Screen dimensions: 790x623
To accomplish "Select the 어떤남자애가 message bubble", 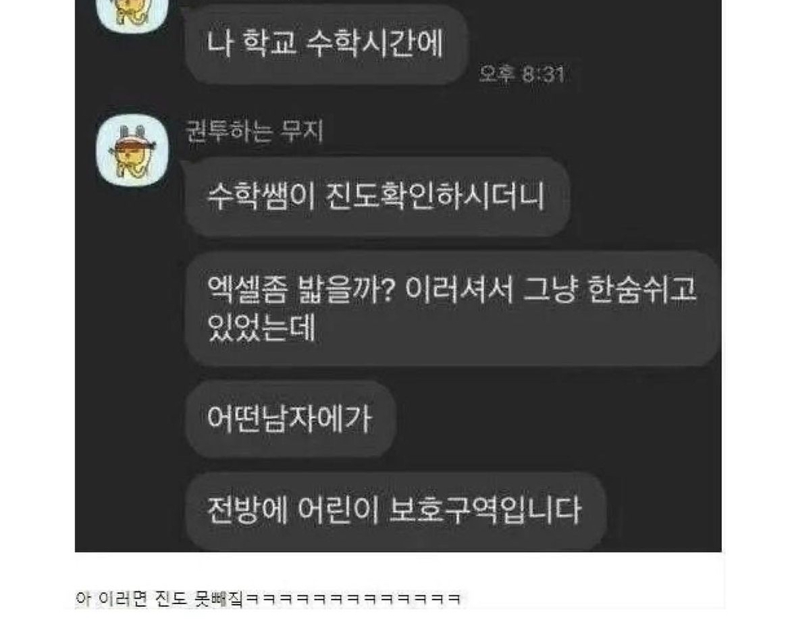I will [290, 418].
